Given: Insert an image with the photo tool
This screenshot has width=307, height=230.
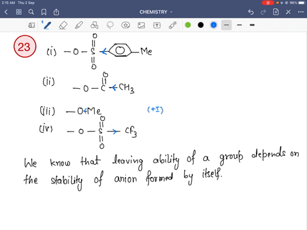Looking at the screenshot, I should pos(141,26).
